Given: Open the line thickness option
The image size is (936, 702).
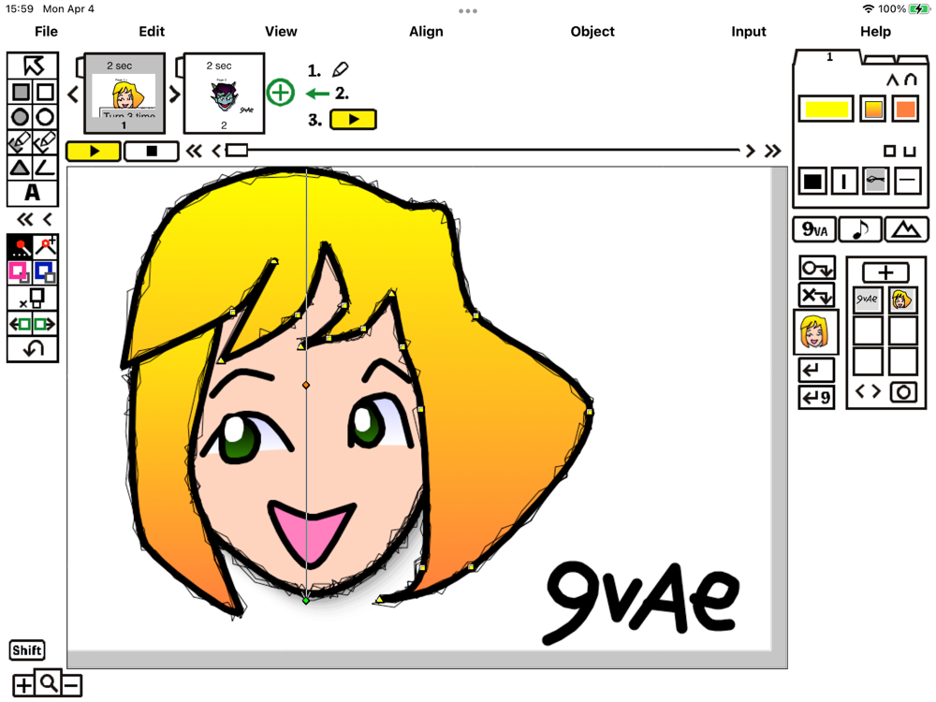Looking at the screenshot, I should click(844, 181).
